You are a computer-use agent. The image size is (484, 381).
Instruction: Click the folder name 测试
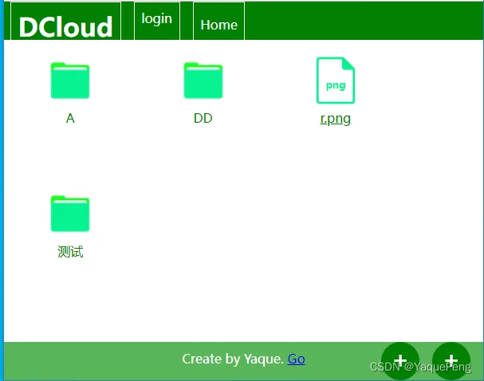tap(70, 251)
